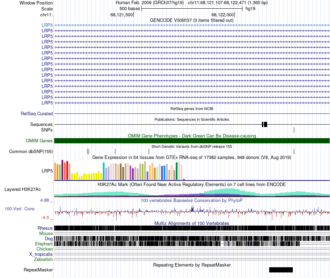Viewport: 330px width, 278px height.
Task: Open the RefSeq Curated track label
Action: click(x=37, y=113)
